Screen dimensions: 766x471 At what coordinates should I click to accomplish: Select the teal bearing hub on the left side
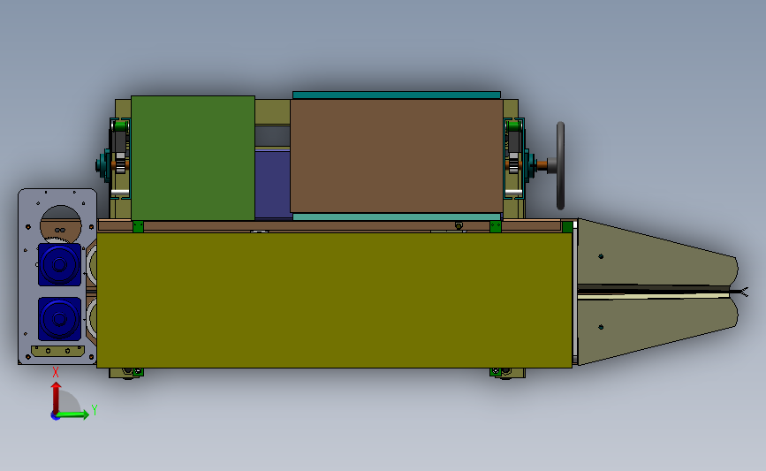click(103, 165)
